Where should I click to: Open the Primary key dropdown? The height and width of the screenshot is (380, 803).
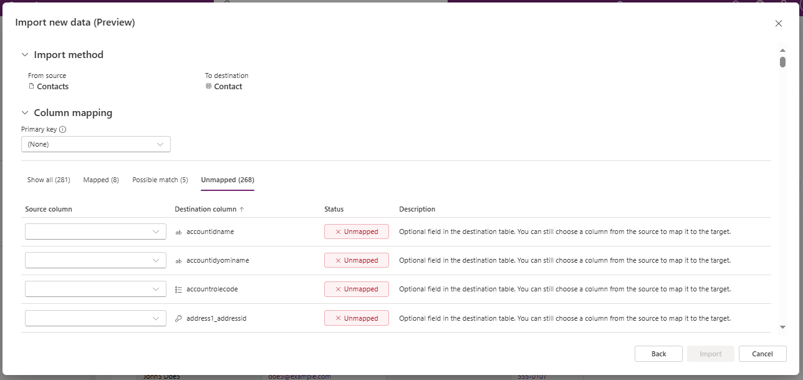(x=96, y=144)
